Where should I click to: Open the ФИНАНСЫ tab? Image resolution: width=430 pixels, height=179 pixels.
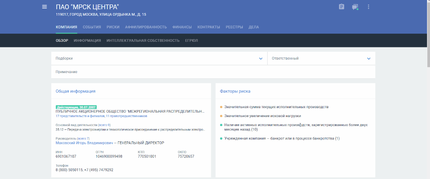[182, 27]
